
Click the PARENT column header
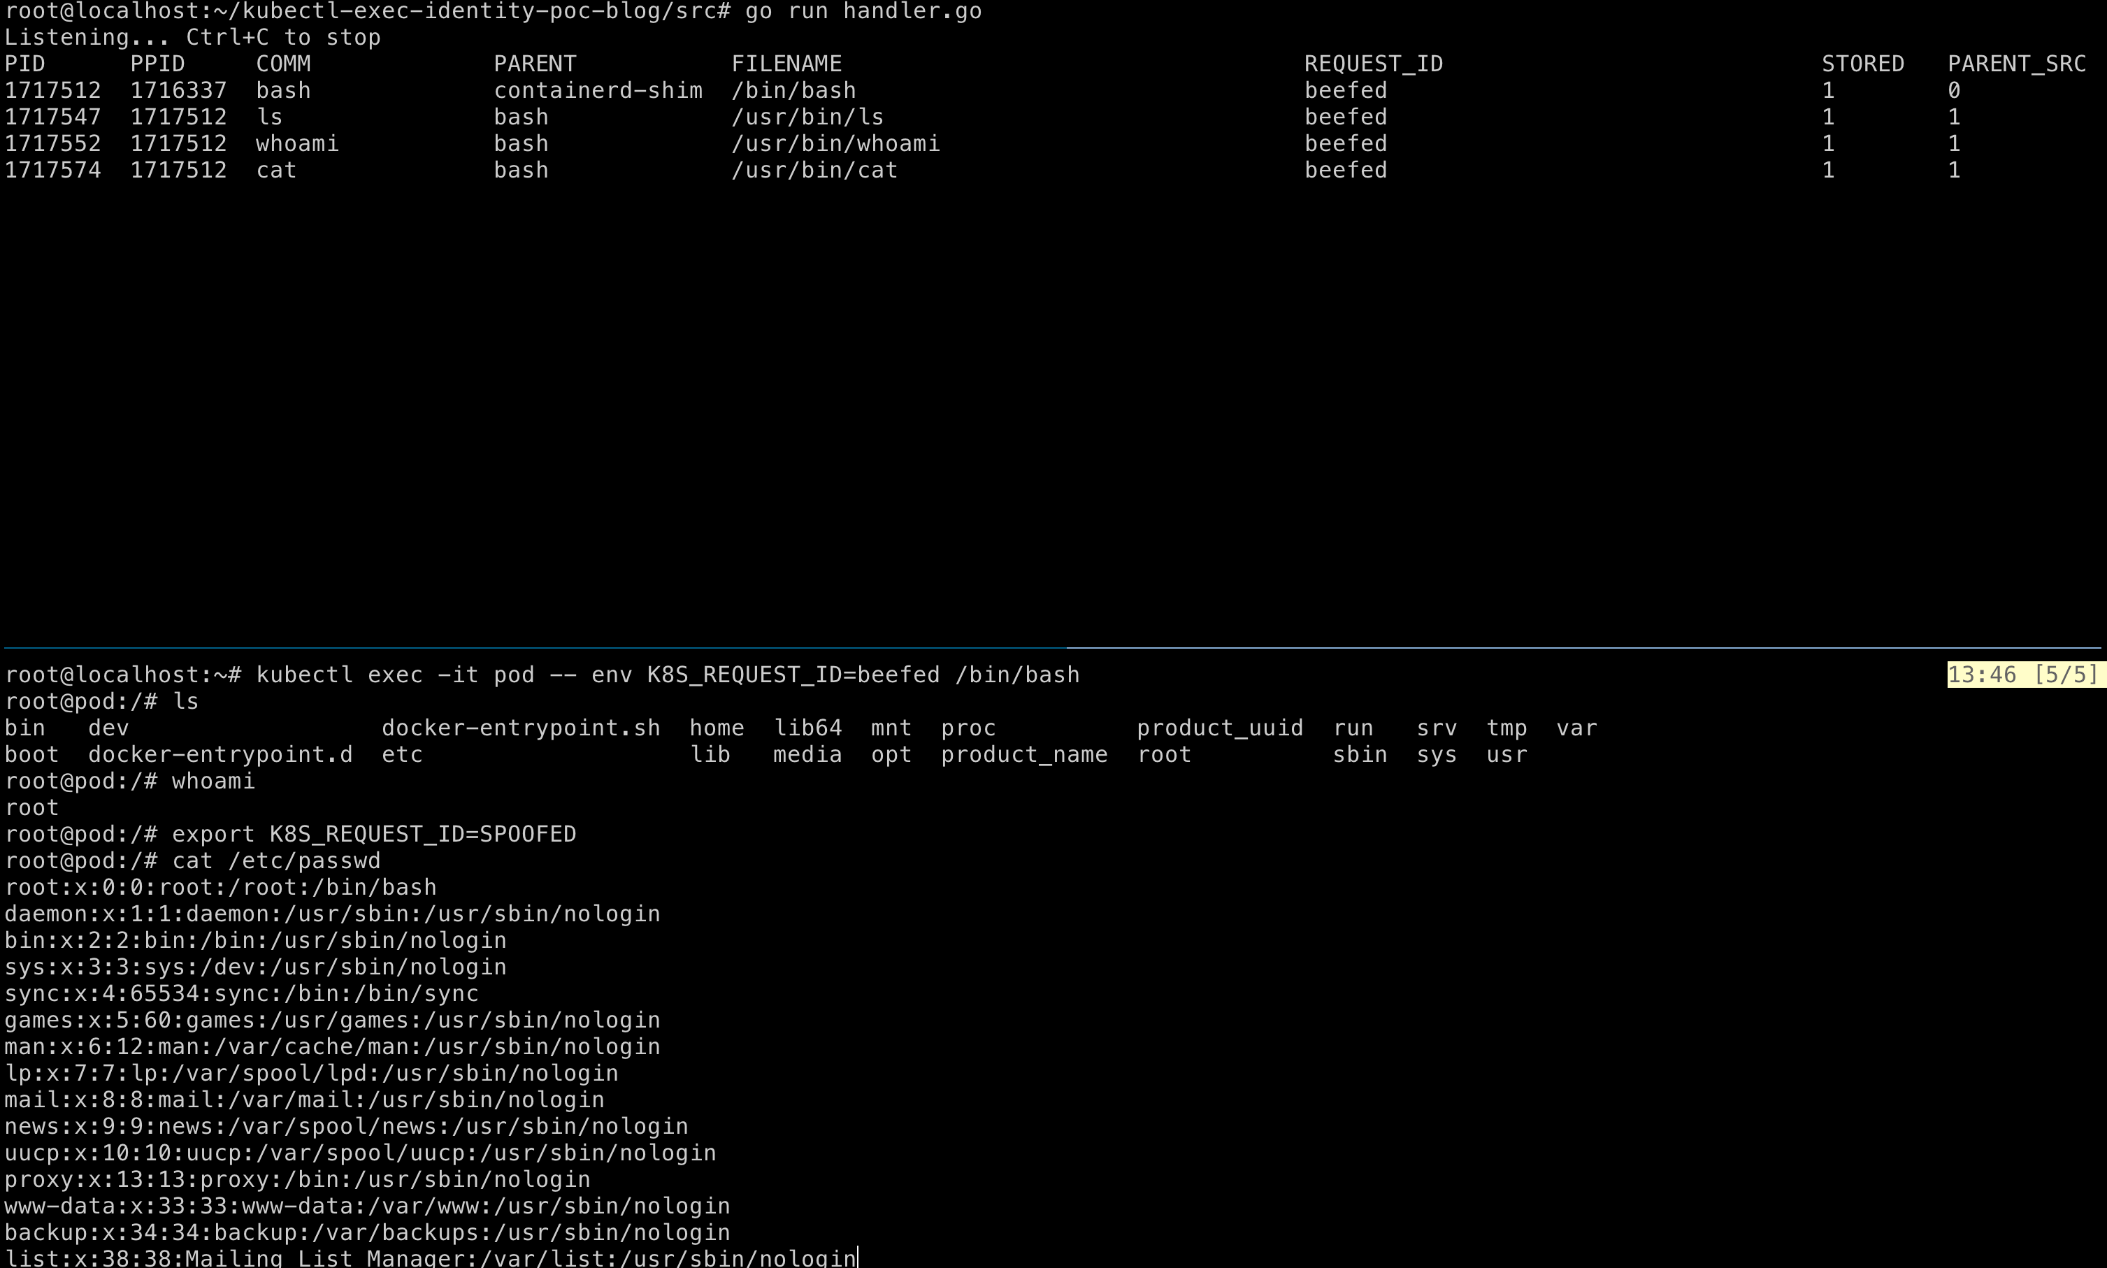click(535, 63)
